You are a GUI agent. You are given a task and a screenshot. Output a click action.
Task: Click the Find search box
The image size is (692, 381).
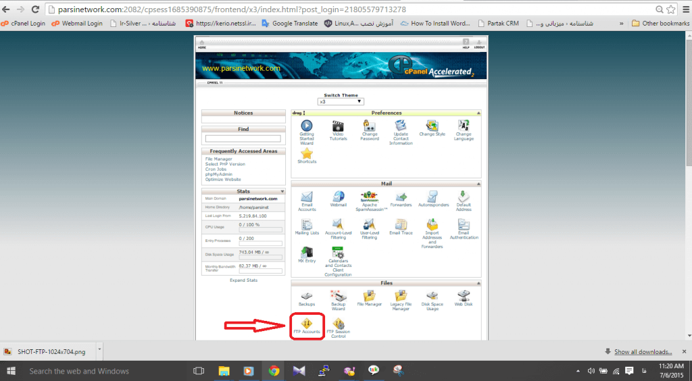[x=243, y=138]
